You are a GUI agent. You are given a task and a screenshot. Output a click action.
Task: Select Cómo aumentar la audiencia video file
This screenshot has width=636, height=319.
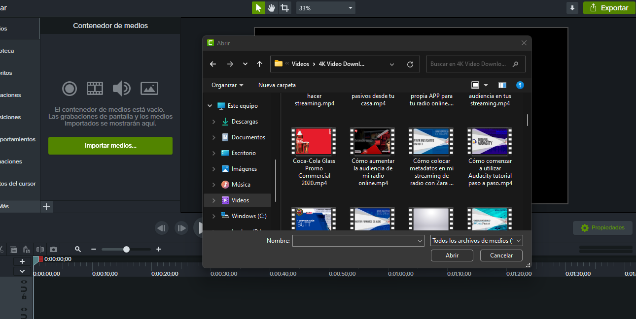coord(373,157)
